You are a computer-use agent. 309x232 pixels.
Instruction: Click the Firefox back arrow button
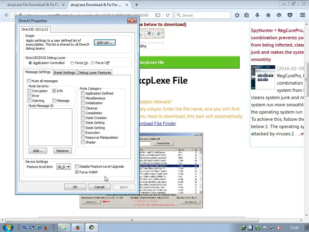click(x=6, y=15)
